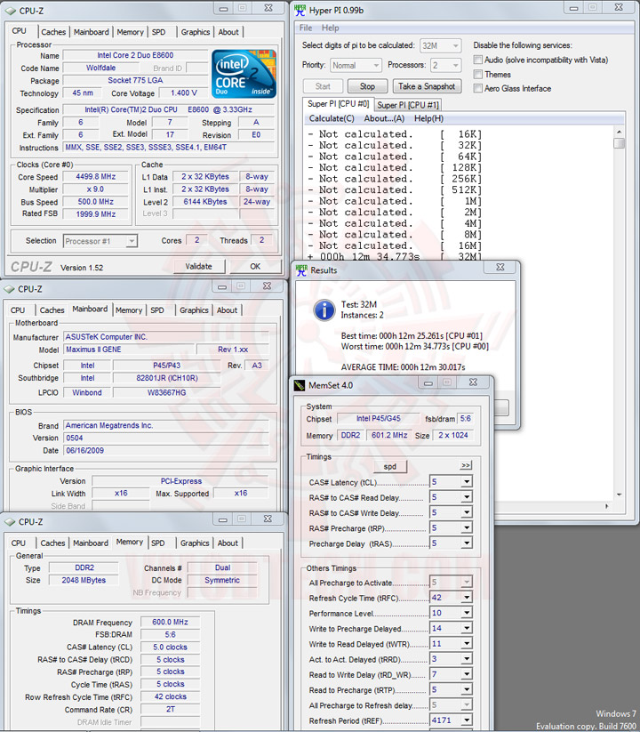Click scroll up arrow in Super PI log

point(619,133)
